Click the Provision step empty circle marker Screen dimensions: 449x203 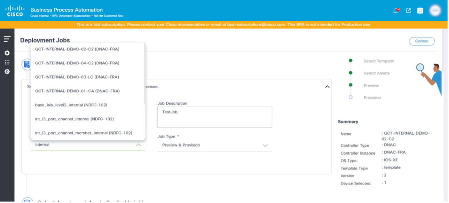click(x=351, y=97)
